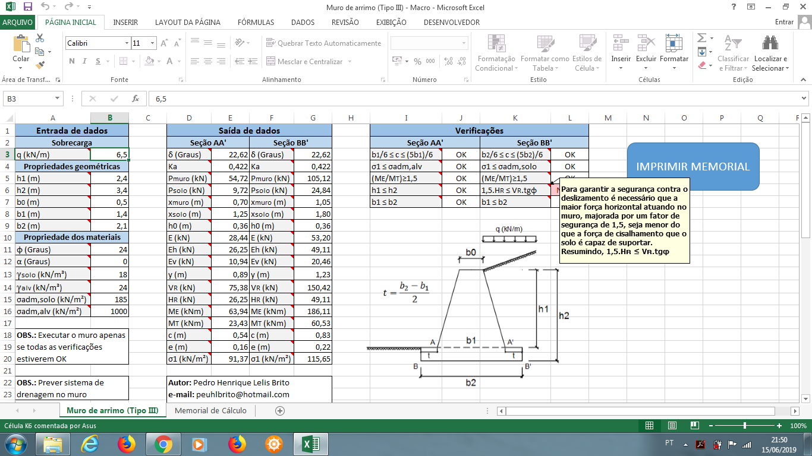This screenshot has height=456, width=812.
Task: Click the Excel Help question mark icon
Action: click(734, 7)
